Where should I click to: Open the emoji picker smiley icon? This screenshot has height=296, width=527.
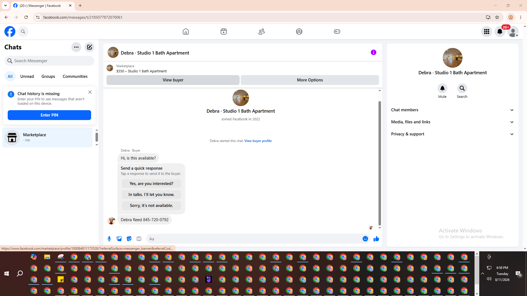pyautogui.click(x=365, y=239)
